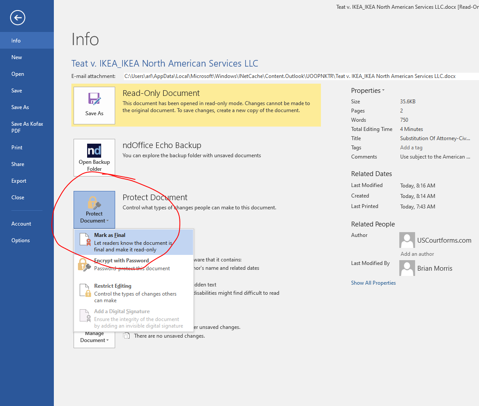This screenshot has height=406, width=479.
Task: Click Add a tag field
Action: click(x=411, y=148)
